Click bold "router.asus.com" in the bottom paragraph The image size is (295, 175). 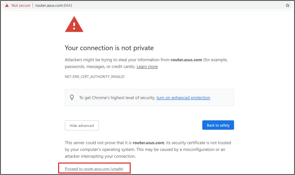148,143
